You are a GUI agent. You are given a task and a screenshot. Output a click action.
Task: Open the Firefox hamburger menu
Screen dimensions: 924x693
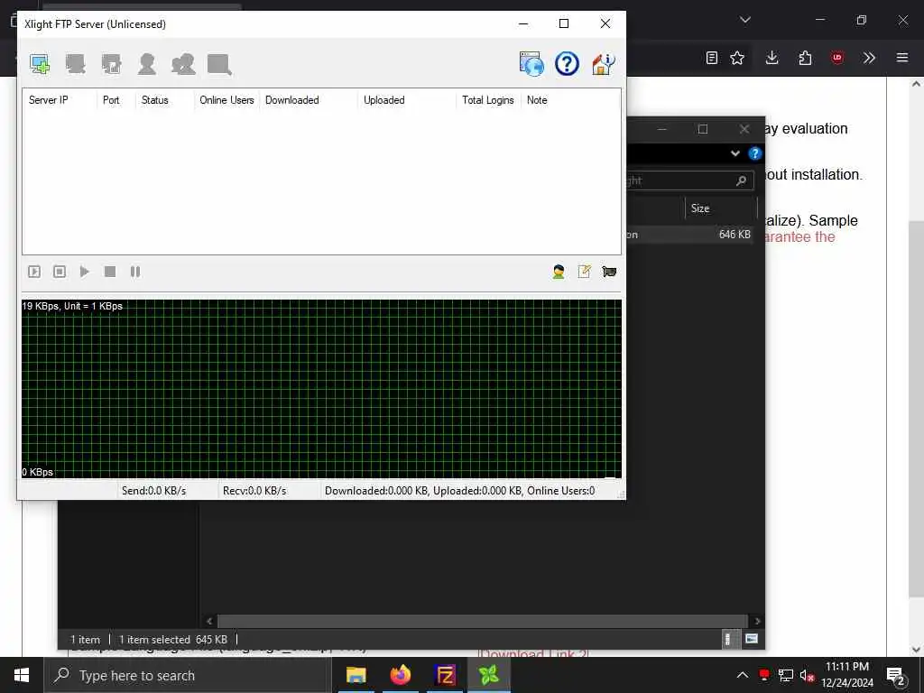pyautogui.click(x=902, y=58)
